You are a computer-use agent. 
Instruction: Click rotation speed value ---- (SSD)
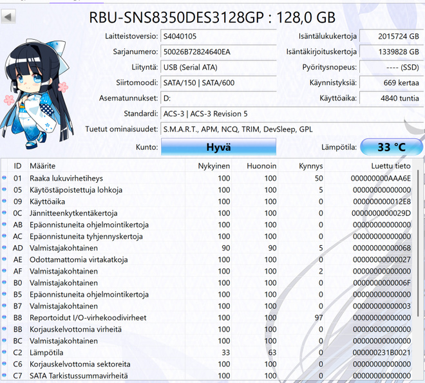tap(392, 67)
